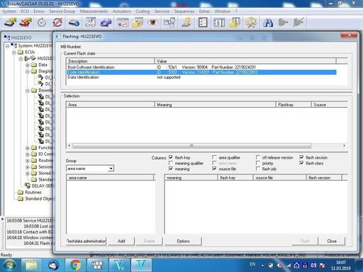Enable the area qualifier column checkbox

click(x=214, y=157)
